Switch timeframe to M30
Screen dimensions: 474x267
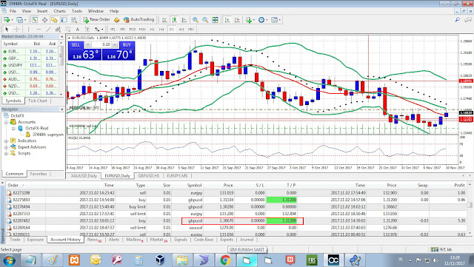click(142, 30)
